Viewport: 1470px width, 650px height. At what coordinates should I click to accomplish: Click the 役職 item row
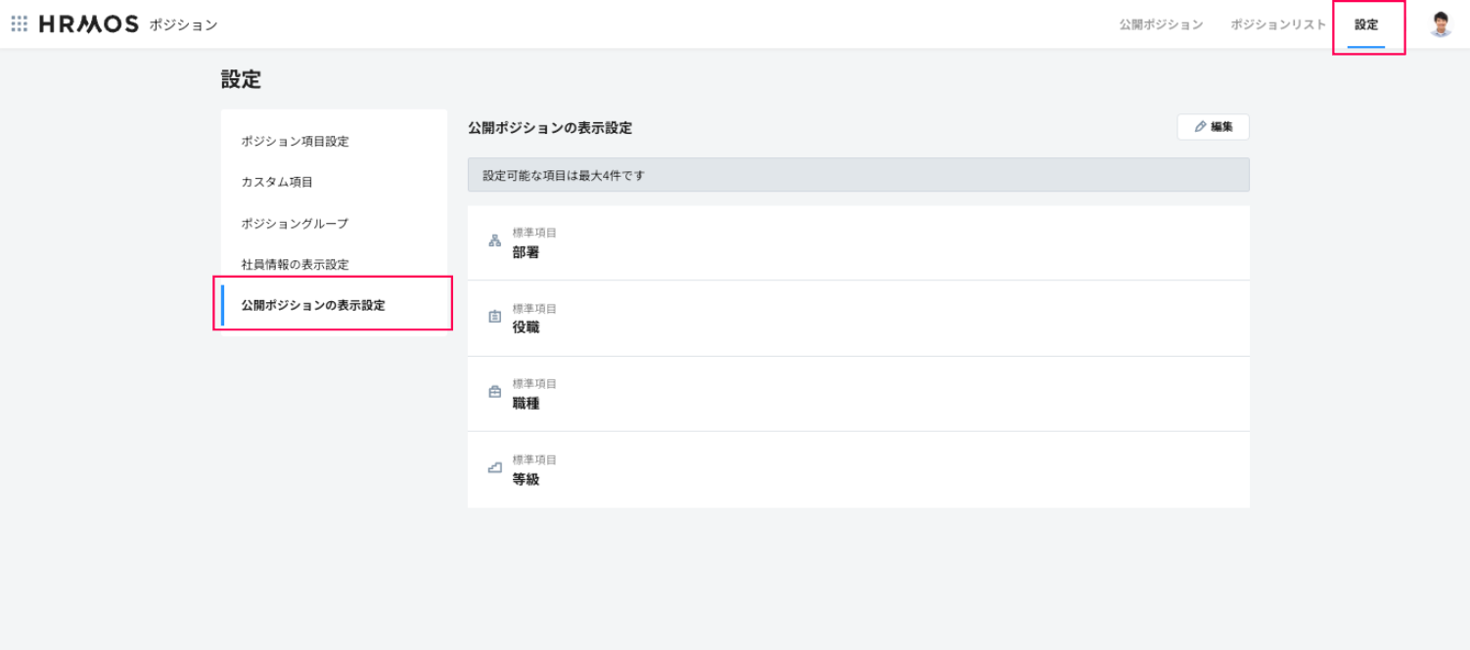(x=858, y=319)
